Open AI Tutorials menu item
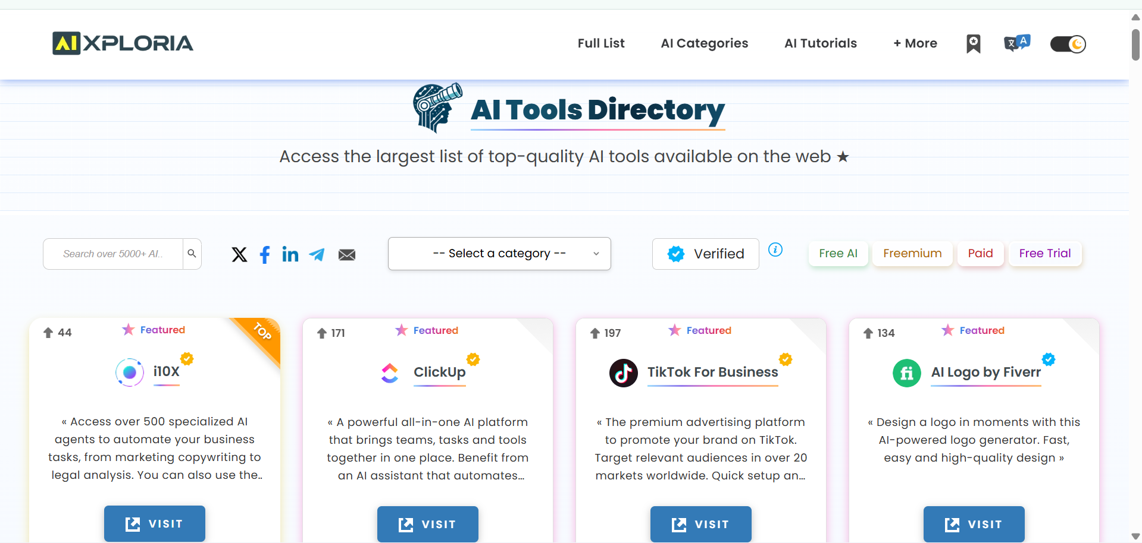This screenshot has height=543, width=1142. coord(820,43)
